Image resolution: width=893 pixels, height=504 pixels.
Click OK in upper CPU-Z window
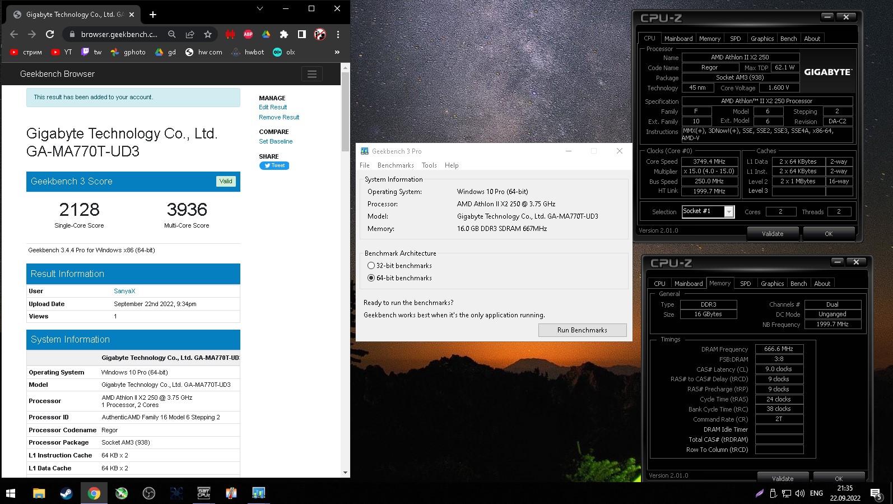(x=829, y=234)
